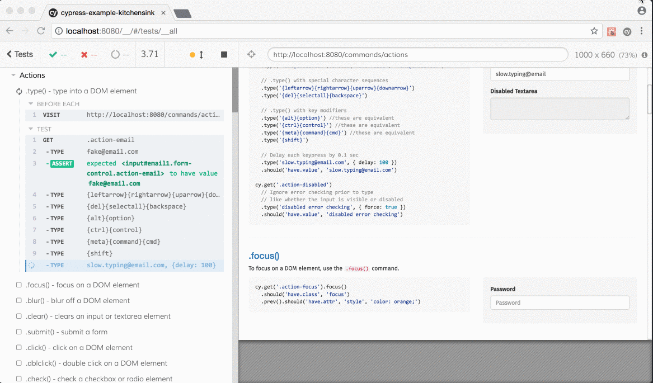Click the .focus() section heading

click(x=264, y=256)
